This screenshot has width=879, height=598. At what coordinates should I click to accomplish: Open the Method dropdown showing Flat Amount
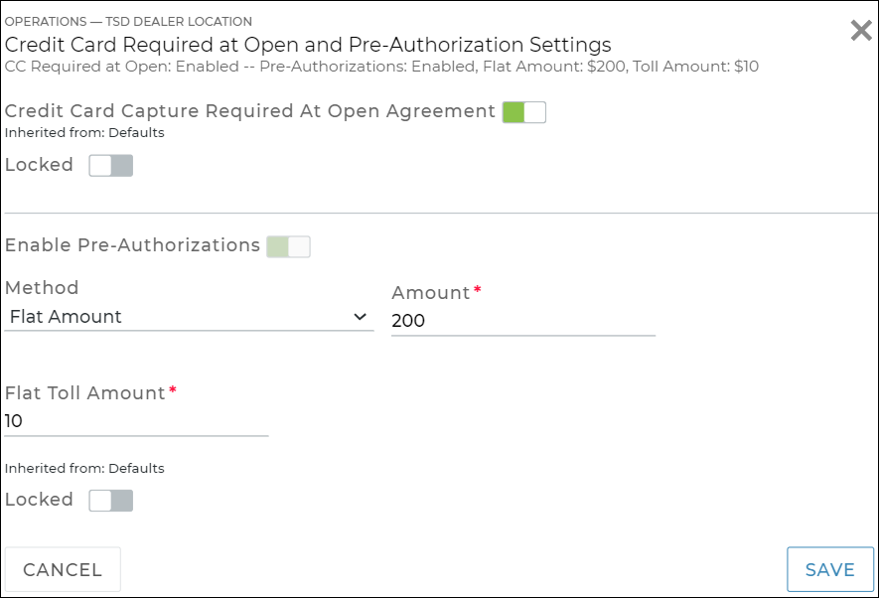pyautogui.click(x=189, y=317)
